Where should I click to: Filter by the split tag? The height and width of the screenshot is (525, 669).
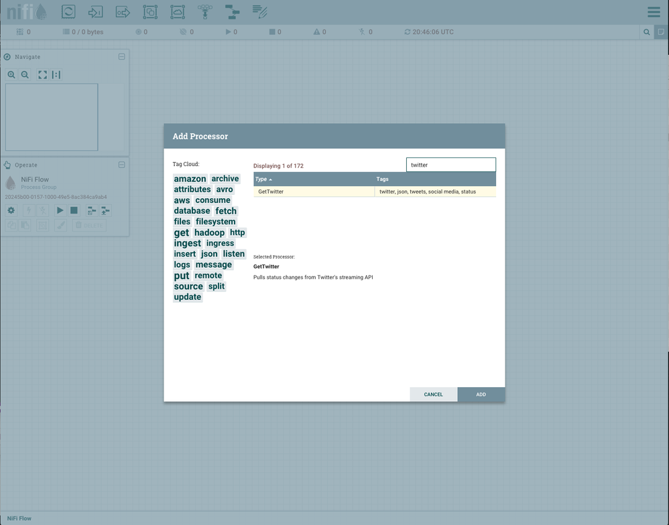click(217, 287)
